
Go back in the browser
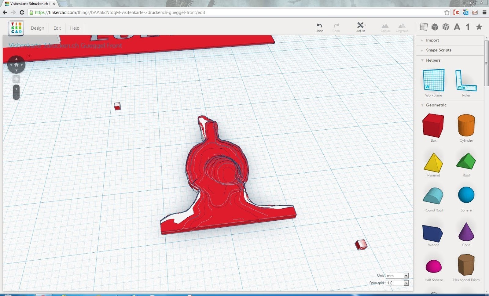click(x=5, y=13)
